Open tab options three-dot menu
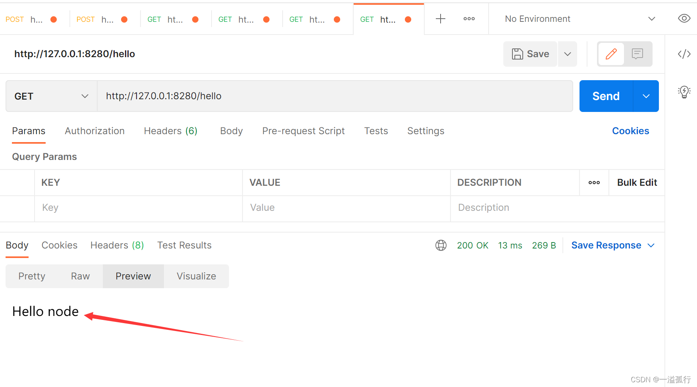The height and width of the screenshot is (387, 697). pyautogui.click(x=469, y=19)
